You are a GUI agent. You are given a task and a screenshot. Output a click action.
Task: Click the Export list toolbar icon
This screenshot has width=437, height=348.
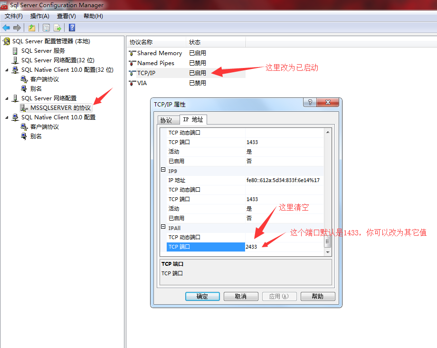[x=57, y=28]
